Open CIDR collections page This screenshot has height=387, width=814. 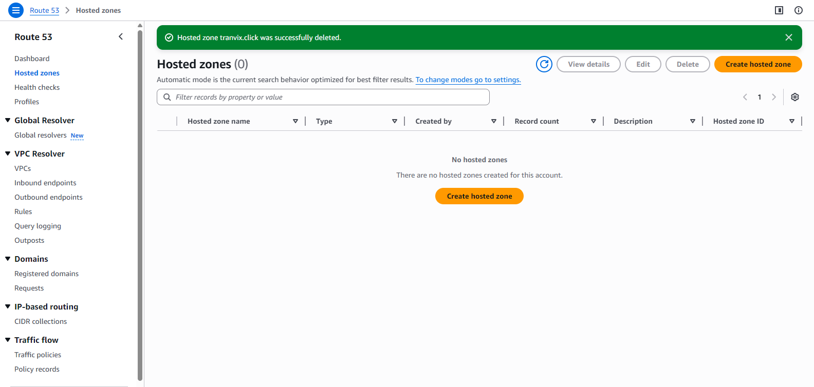coord(41,321)
